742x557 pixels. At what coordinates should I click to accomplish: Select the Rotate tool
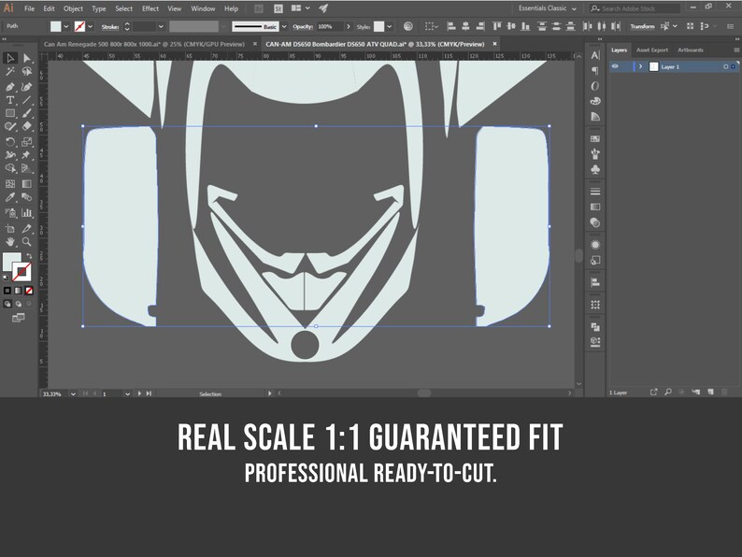(10, 142)
